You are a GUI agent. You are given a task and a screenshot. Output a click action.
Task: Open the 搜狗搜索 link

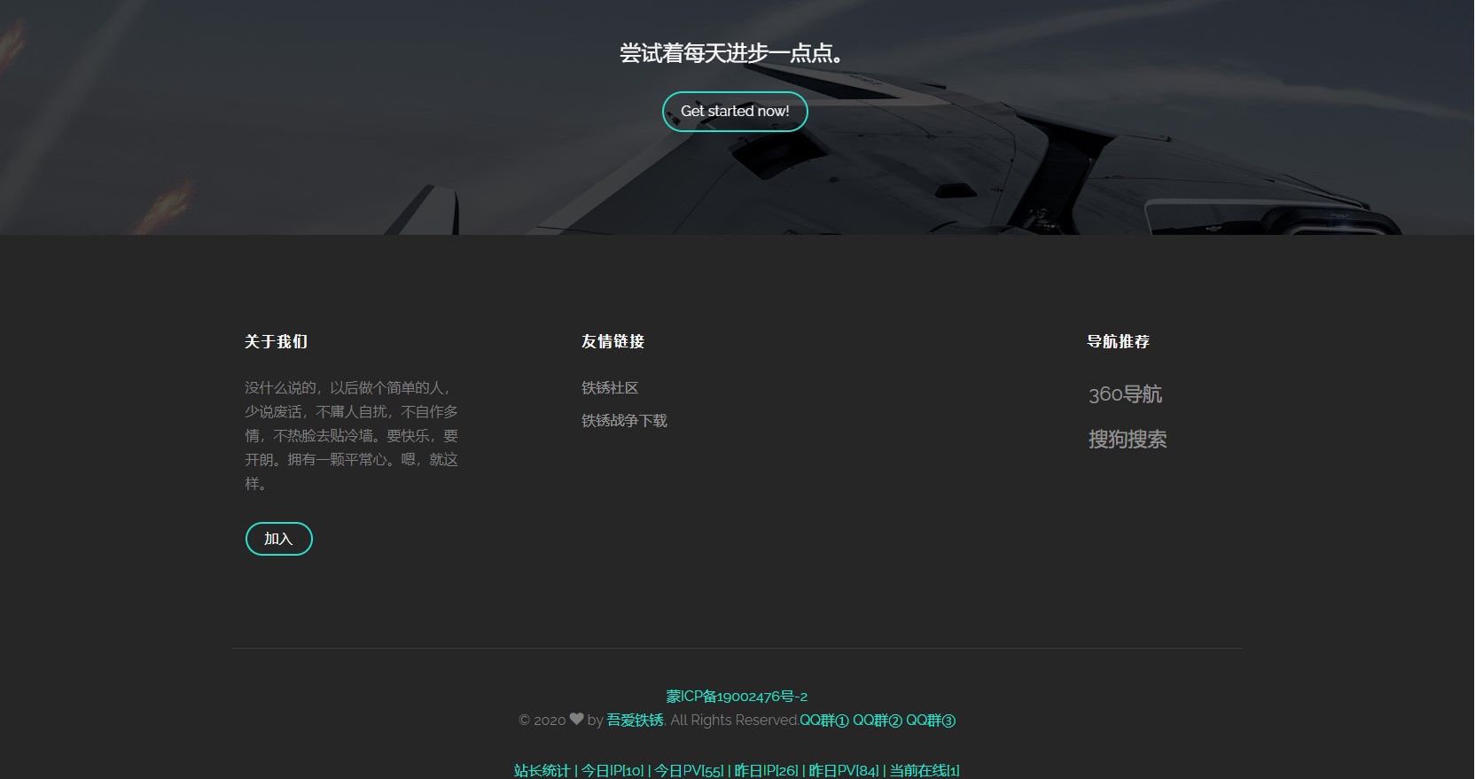pos(1127,440)
